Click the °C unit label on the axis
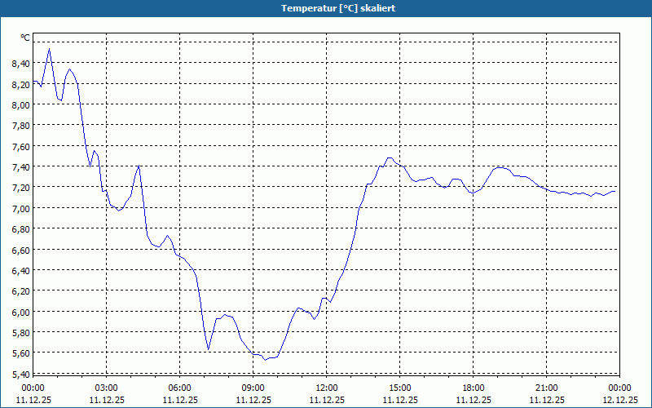 25,38
